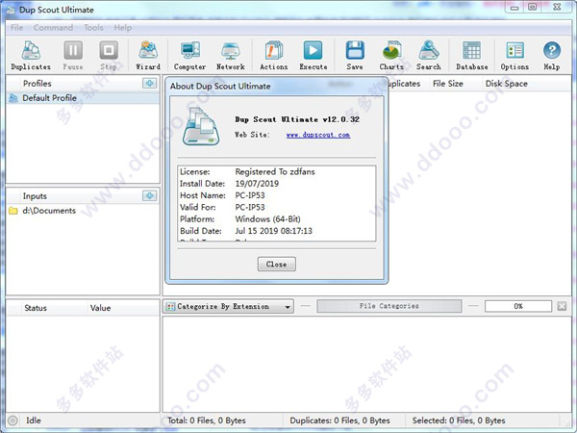The width and height of the screenshot is (577, 433).
Task: Sort by the File Size column
Action: click(x=448, y=84)
